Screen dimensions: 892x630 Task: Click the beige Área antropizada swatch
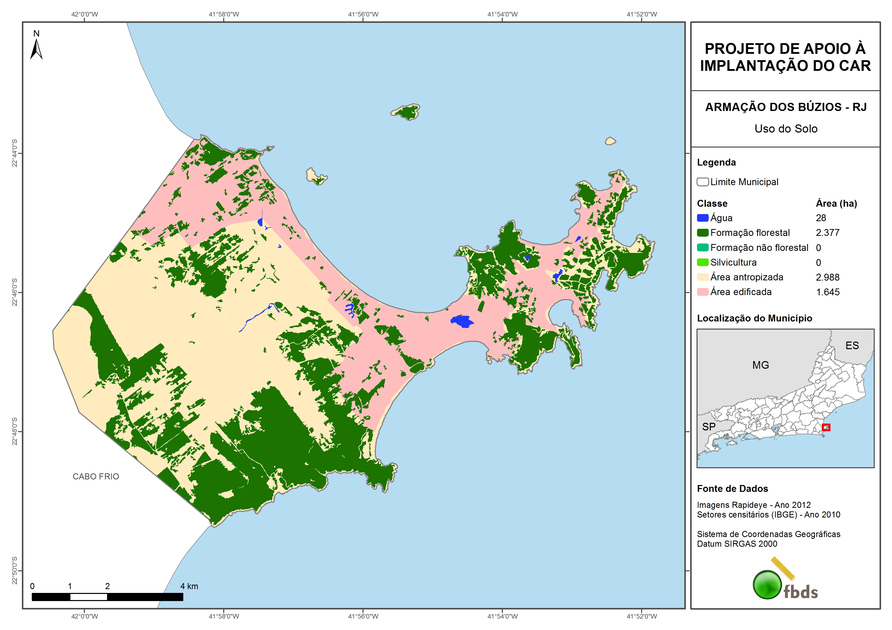(x=702, y=277)
